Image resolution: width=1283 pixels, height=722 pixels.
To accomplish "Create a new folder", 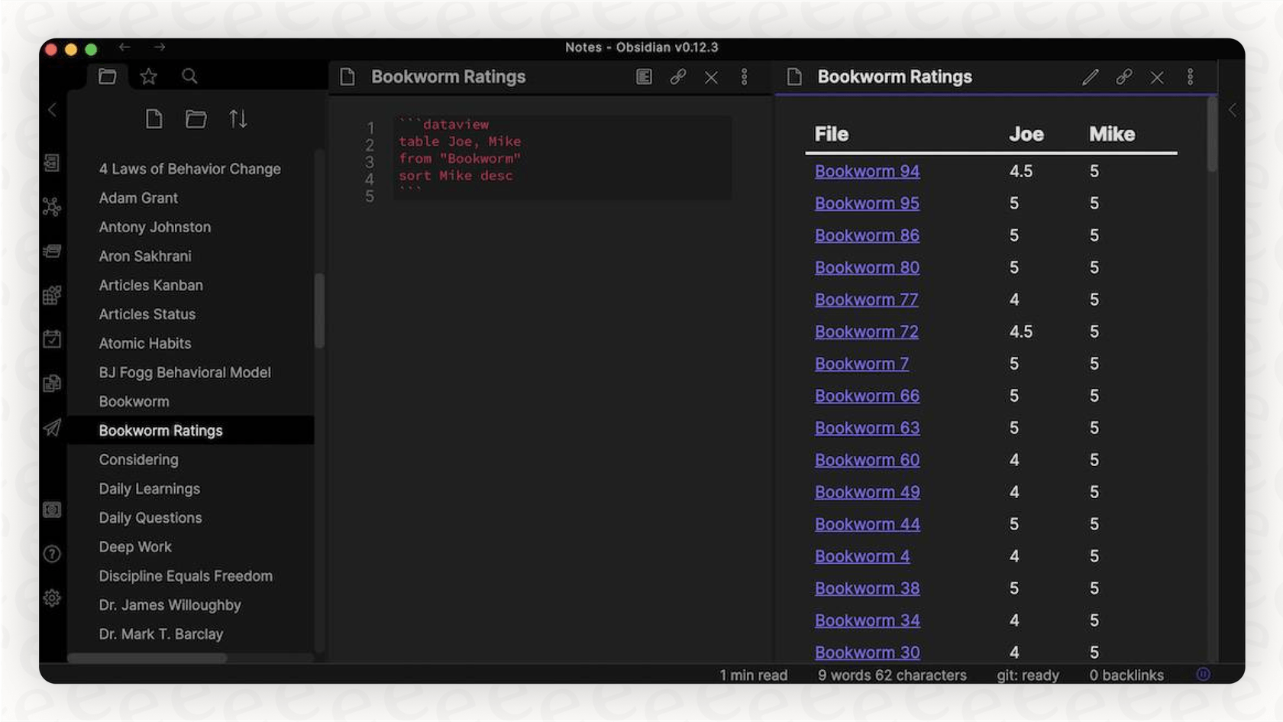I will click(x=196, y=118).
